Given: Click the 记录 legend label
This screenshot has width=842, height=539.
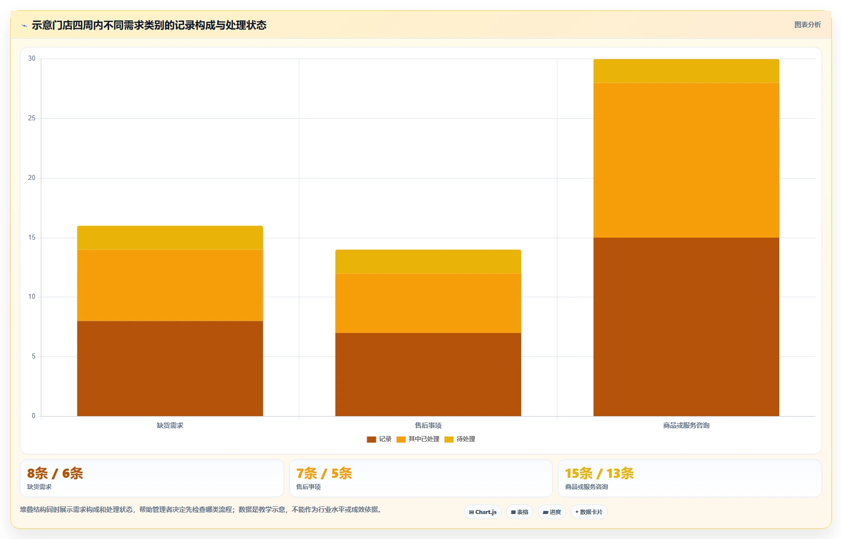Looking at the screenshot, I should [385, 439].
